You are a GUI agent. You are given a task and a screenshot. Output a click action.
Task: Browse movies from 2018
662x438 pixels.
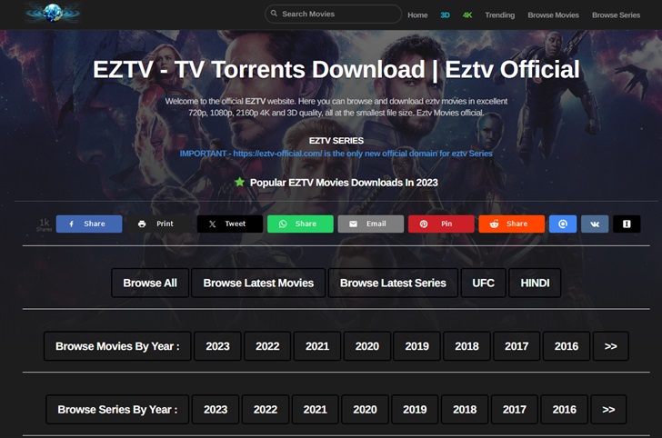[x=466, y=346]
